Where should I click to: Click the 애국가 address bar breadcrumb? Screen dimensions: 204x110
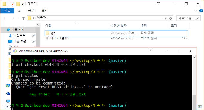click(42, 18)
